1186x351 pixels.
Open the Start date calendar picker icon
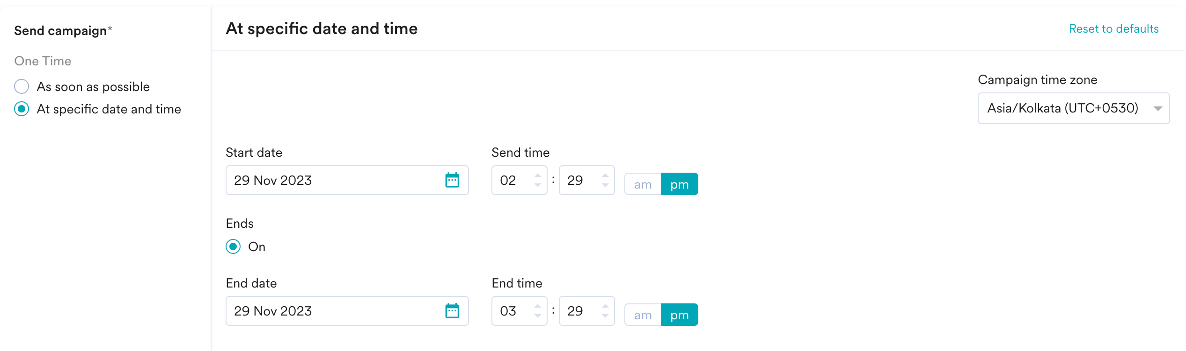pyautogui.click(x=452, y=180)
